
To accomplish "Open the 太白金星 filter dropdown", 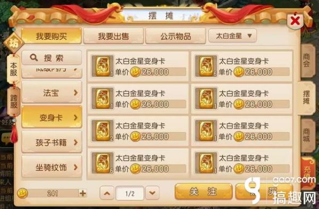I will pos(232,36).
